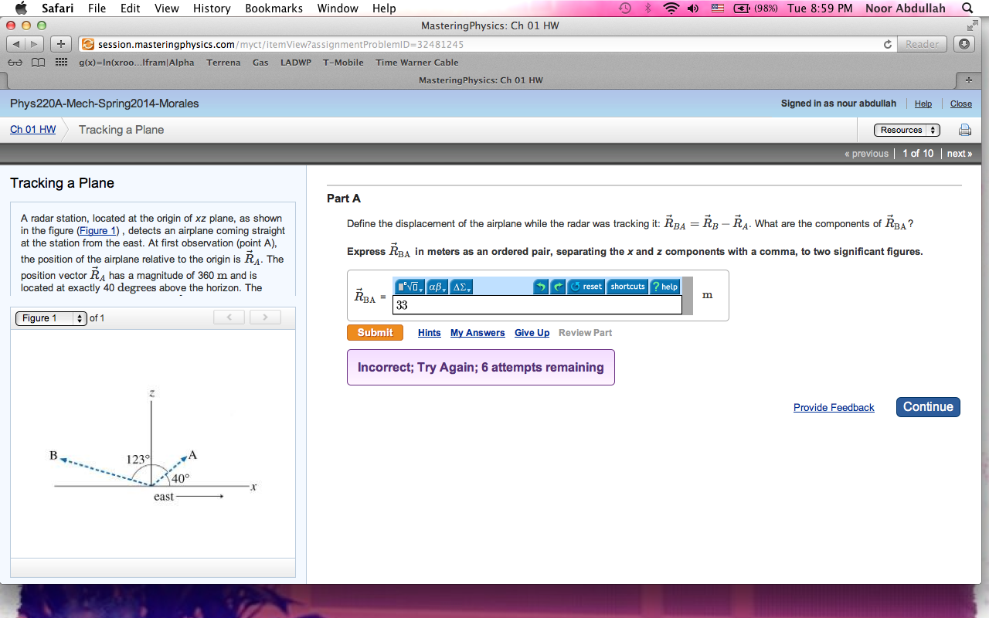The width and height of the screenshot is (989, 618).
Task: Open Safari's Bookmarks menu
Action: coord(274,8)
